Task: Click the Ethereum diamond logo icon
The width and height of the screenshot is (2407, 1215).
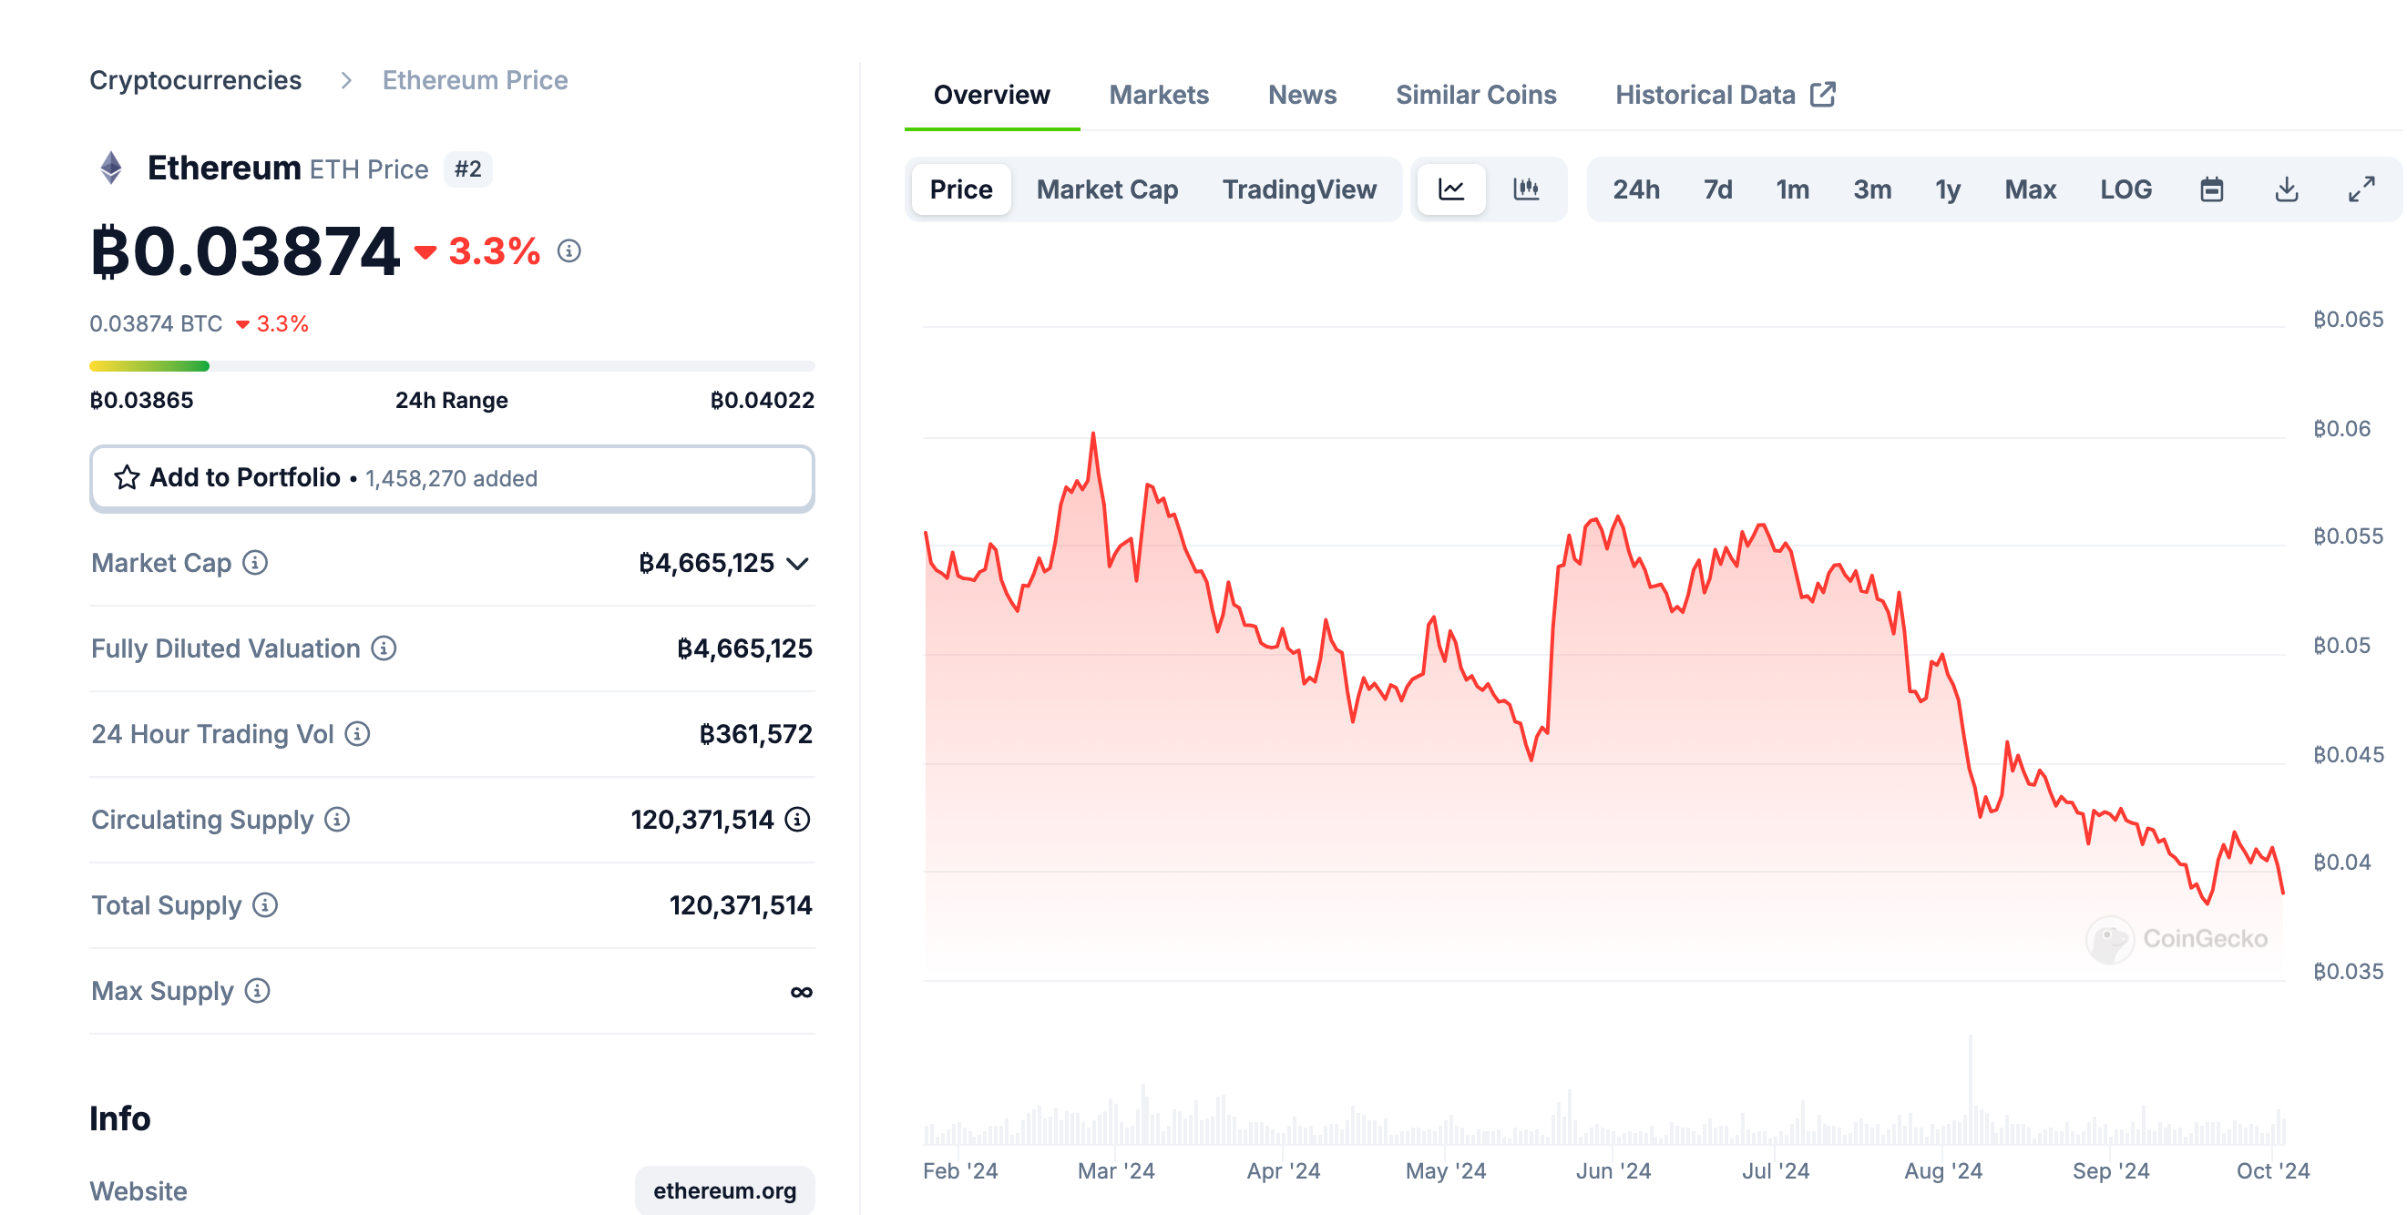Action: click(x=111, y=168)
